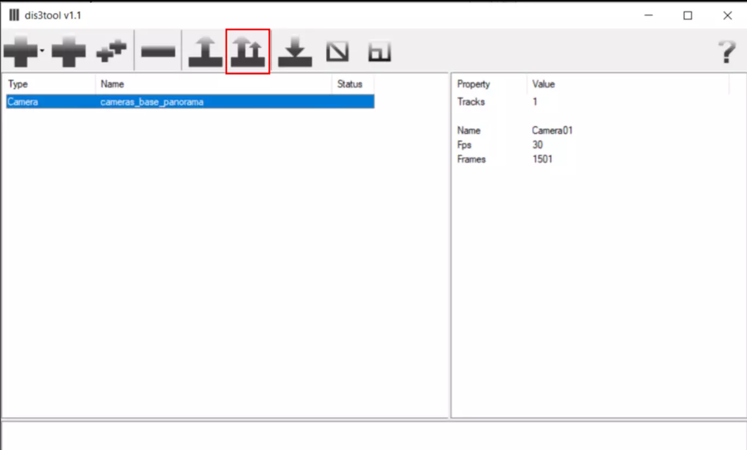747x450 pixels.
Task: Click the Property column header
Action: point(490,84)
